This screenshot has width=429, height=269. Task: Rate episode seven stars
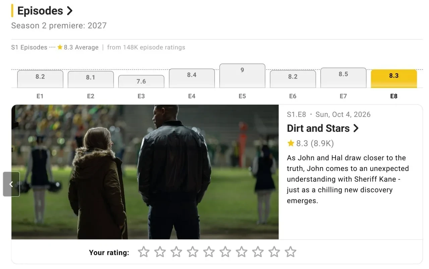242,252
